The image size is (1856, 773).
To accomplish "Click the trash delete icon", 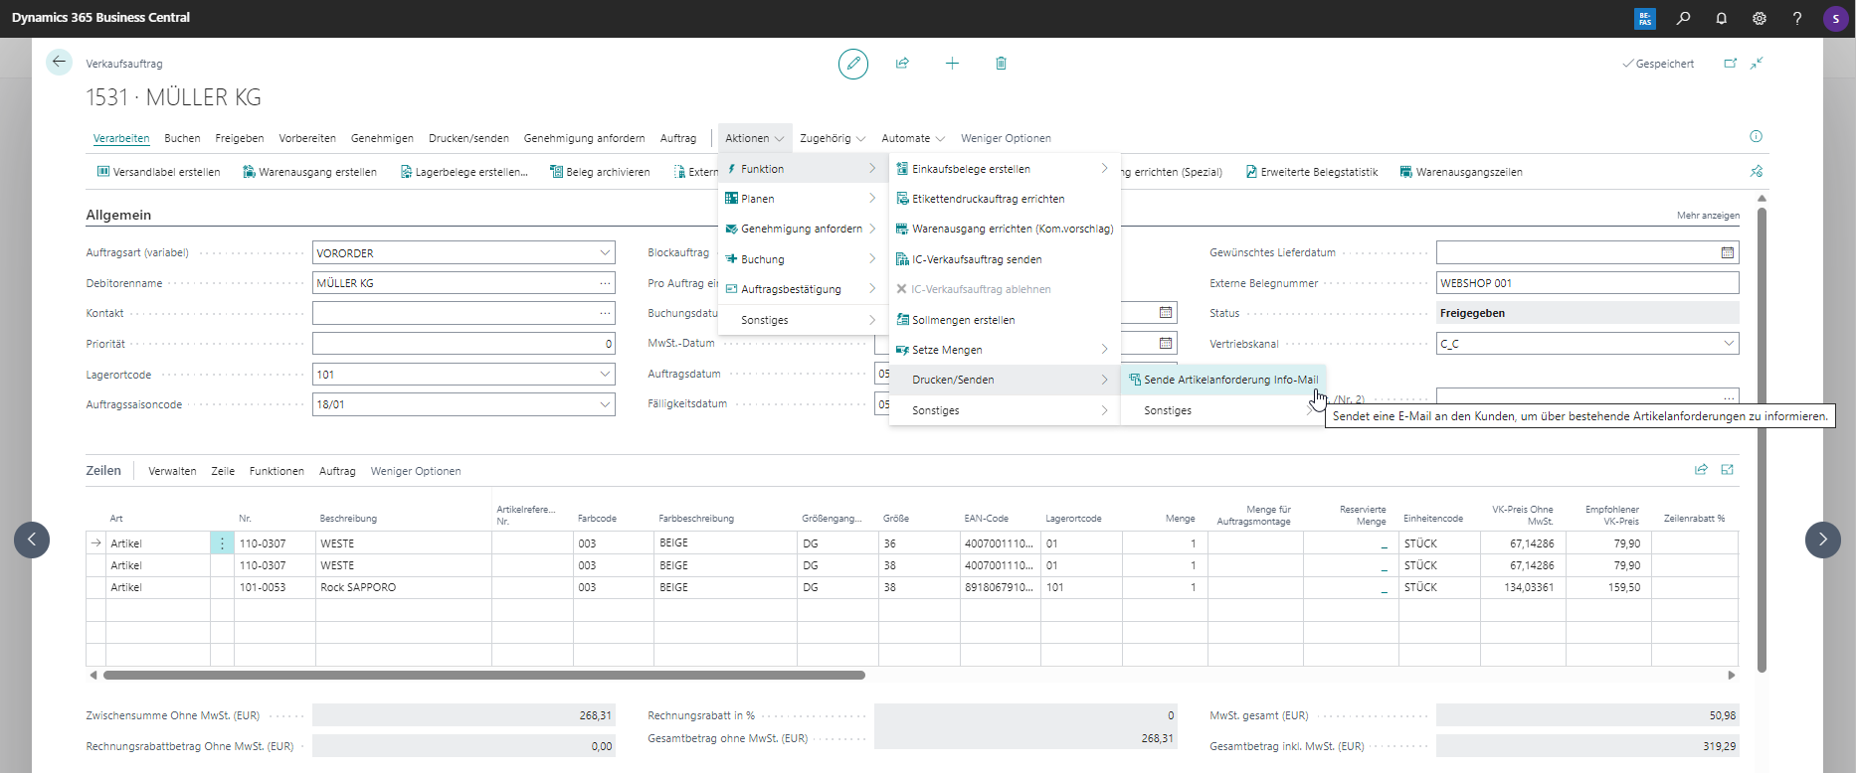I will (x=1001, y=64).
